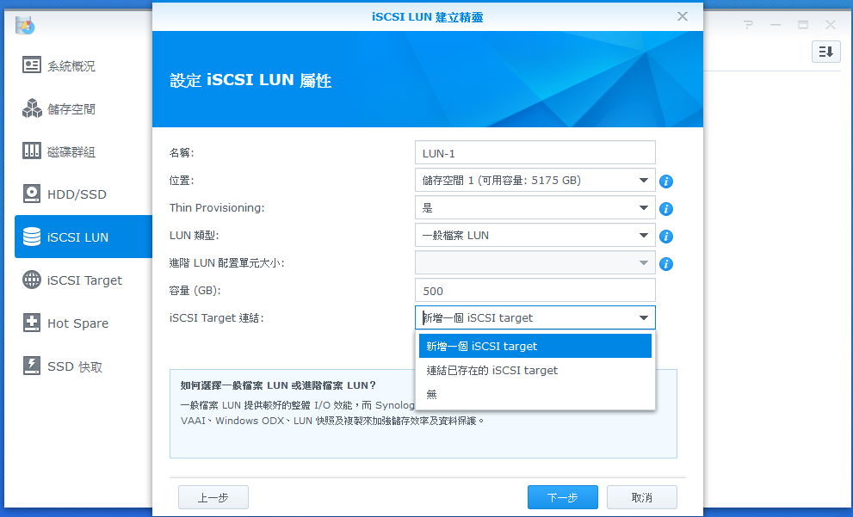Open the Thin Provisioning dropdown
The image size is (853, 517).
point(535,207)
